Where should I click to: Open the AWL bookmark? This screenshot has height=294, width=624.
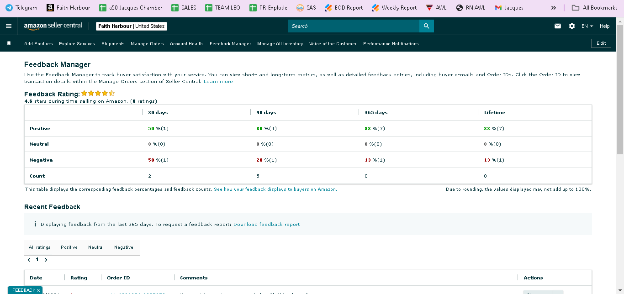tap(436, 8)
